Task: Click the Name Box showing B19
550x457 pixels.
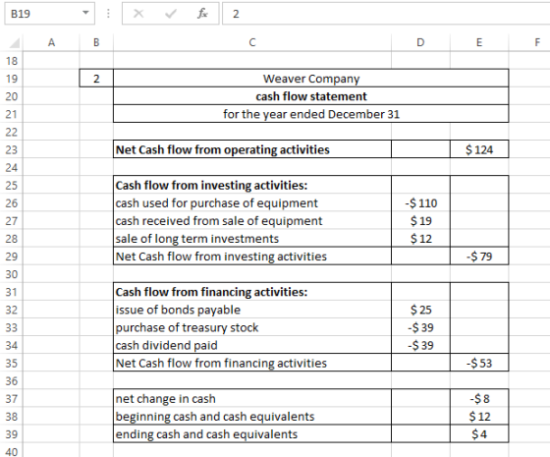Action: click(x=49, y=14)
